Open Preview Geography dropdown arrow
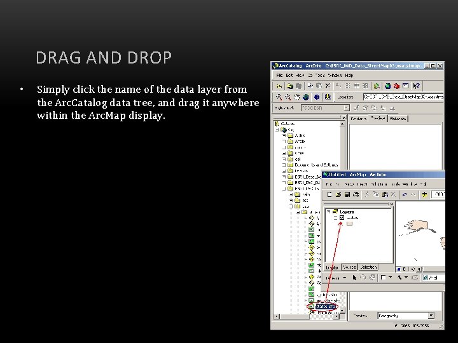Screen dimensions: 458x343 click(431, 316)
